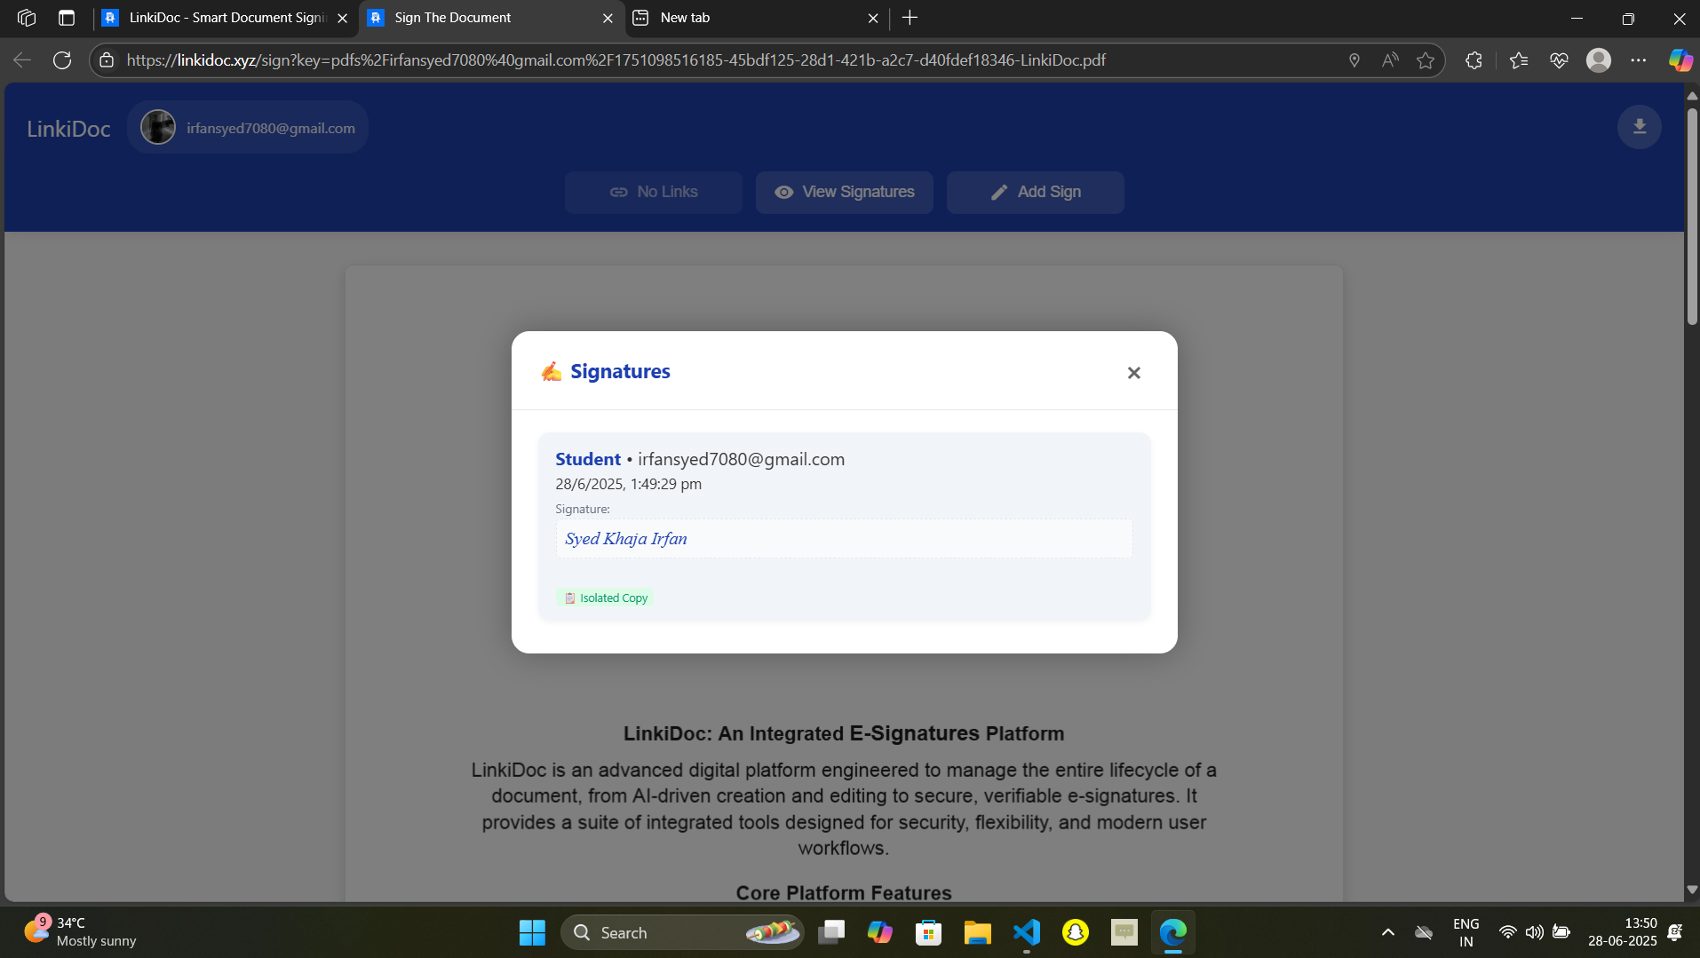Click the download document icon
This screenshot has height=958, width=1700.
[x=1639, y=127]
